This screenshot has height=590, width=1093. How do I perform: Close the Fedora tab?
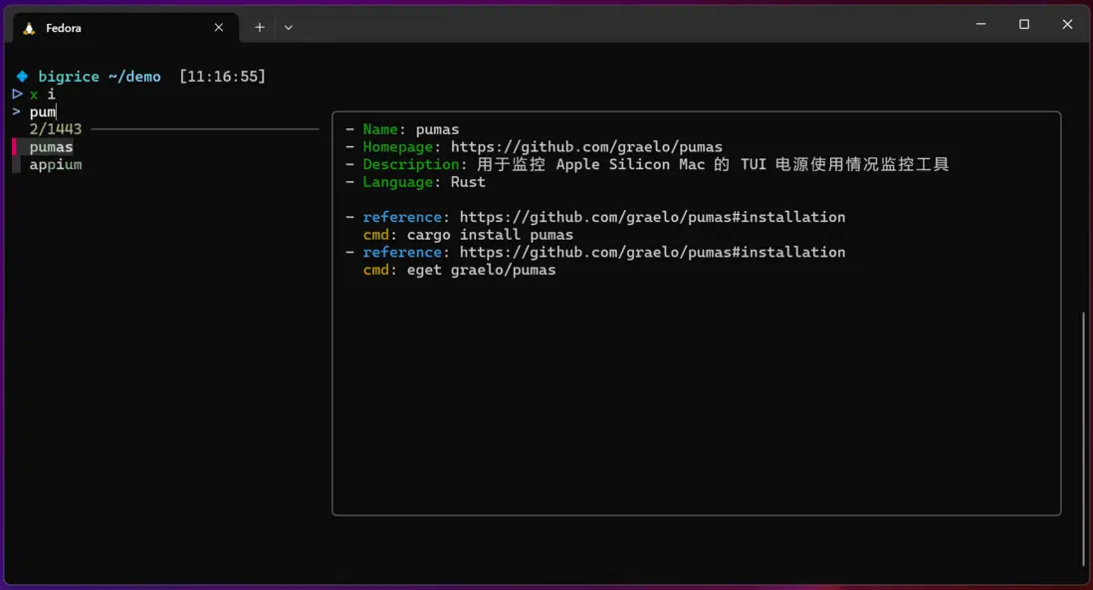tap(219, 28)
